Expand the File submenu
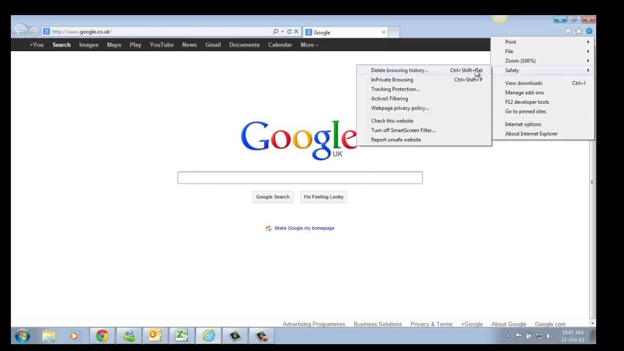Image resolution: width=624 pixels, height=351 pixels. click(543, 51)
